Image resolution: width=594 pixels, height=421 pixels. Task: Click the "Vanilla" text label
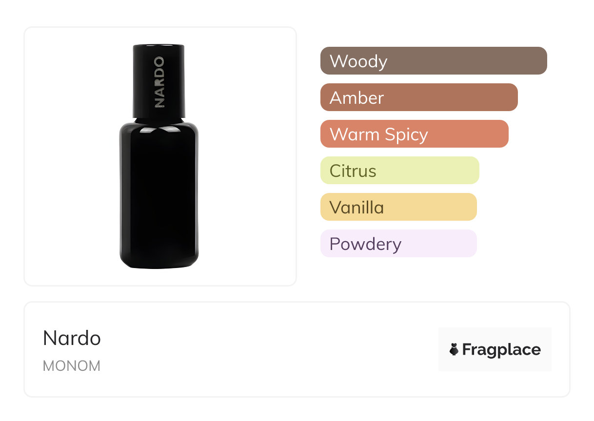356,208
